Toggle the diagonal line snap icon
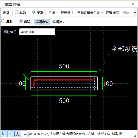Screen dimensions: 138x138 click(11, 134)
